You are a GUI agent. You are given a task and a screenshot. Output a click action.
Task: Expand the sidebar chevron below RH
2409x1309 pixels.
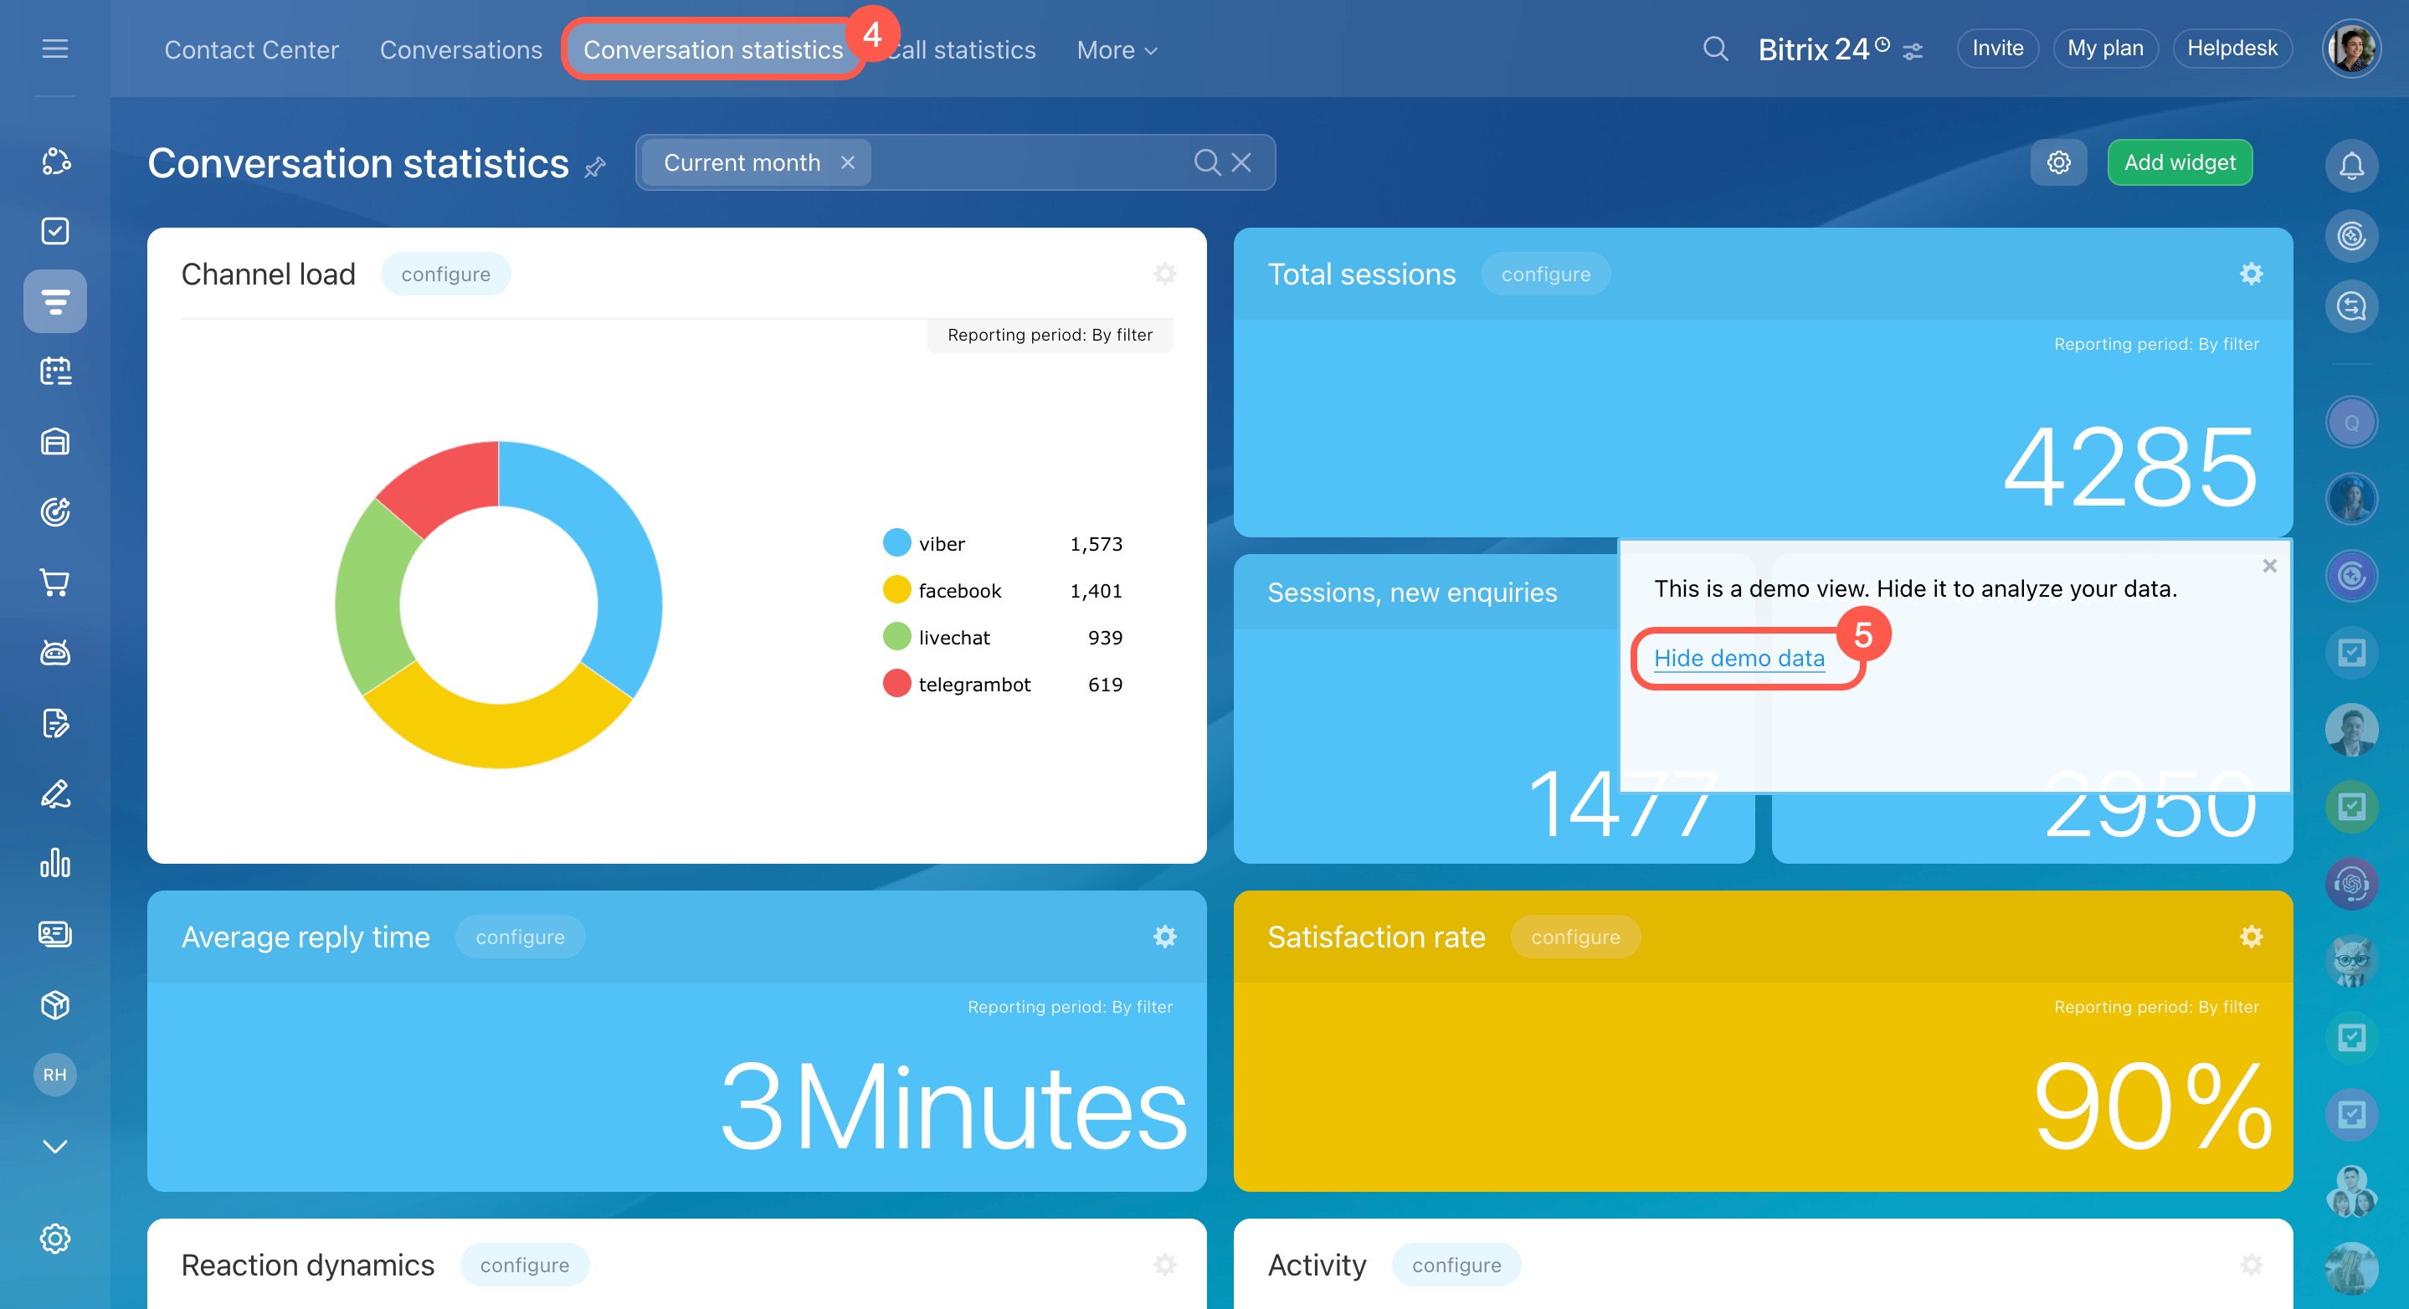(x=55, y=1147)
